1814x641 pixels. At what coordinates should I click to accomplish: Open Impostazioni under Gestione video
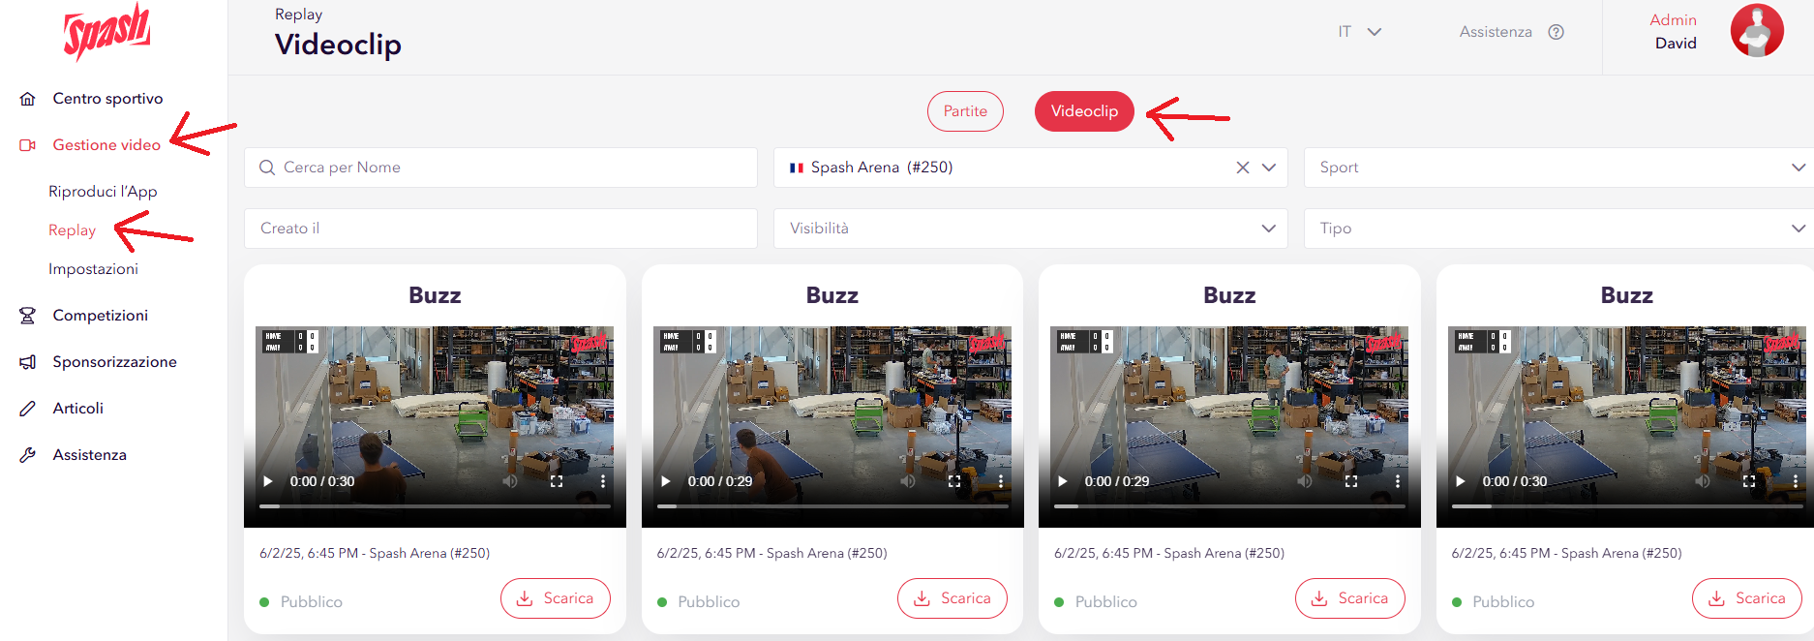93,269
